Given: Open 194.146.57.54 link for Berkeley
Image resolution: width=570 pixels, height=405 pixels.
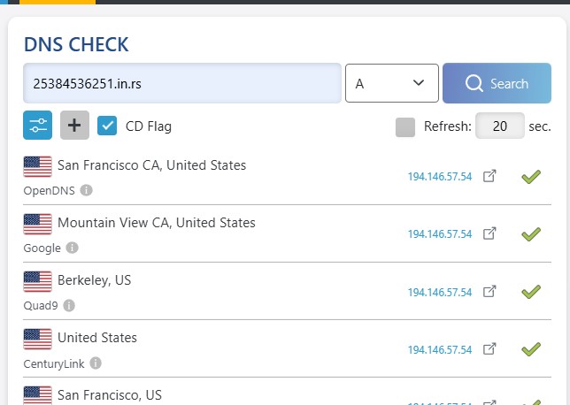Looking at the screenshot, I should tap(440, 293).
